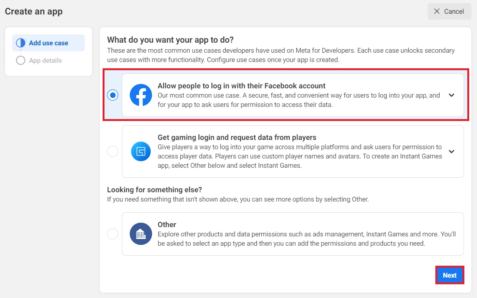The image size is (477, 298).
Task: Select the gaming login radio button
Action: pyautogui.click(x=113, y=151)
